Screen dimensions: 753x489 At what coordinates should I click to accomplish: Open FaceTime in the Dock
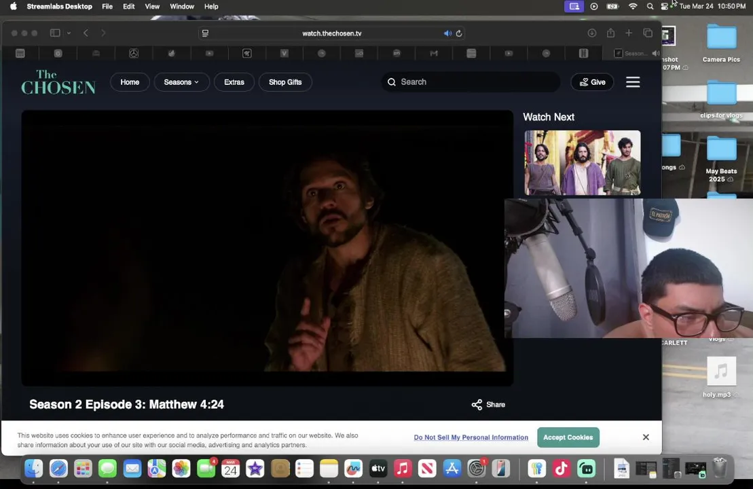click(x=206, y=469)
